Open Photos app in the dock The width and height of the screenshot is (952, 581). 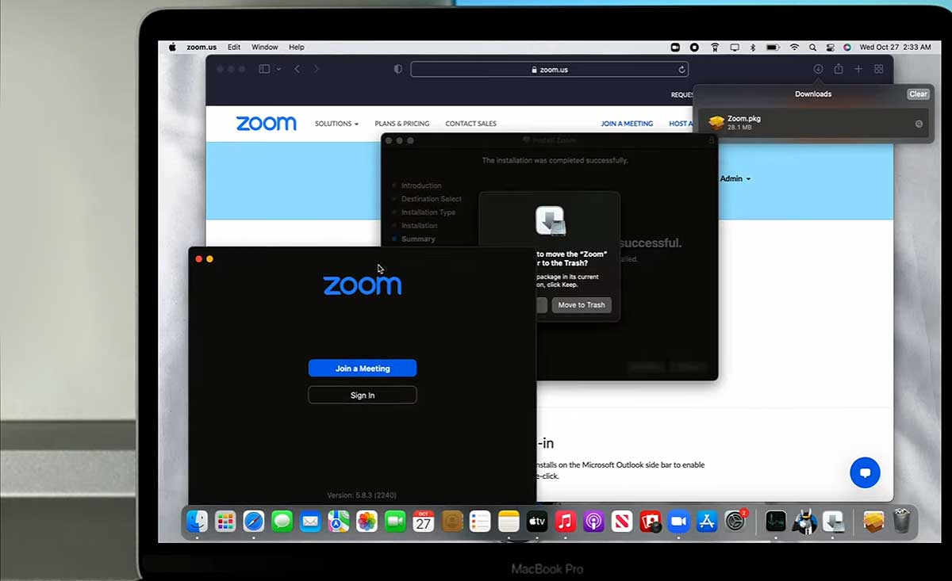click(x=367, y=521)
